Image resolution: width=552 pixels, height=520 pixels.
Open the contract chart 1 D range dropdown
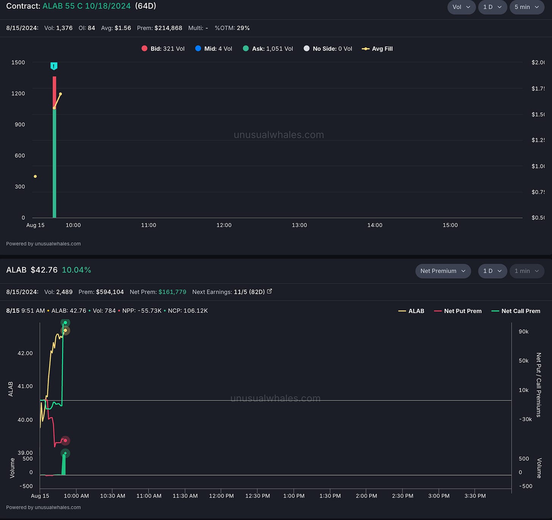[492, 7]
